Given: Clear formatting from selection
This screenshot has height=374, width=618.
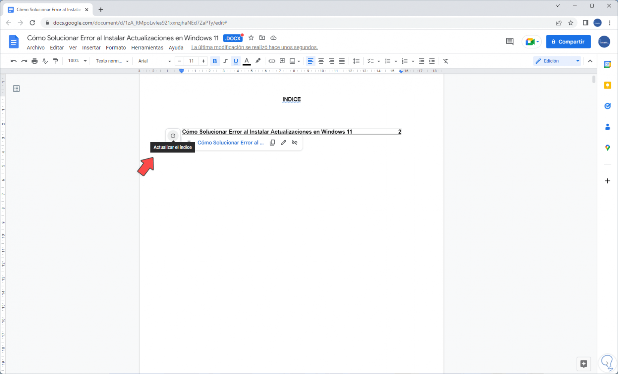Looking at the screenshot, I should point(446,61).
